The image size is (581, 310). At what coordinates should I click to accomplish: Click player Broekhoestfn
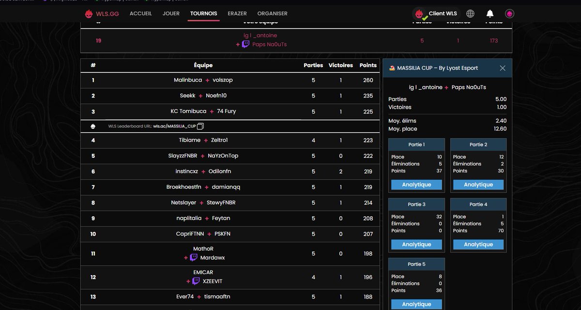tap(184, 187)
